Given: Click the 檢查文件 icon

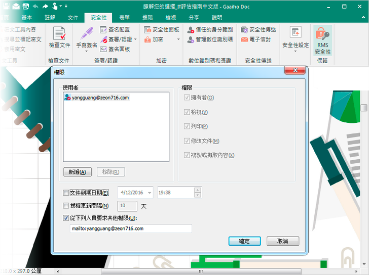Looking at the screenshot, I should click(x=59, y=33).
